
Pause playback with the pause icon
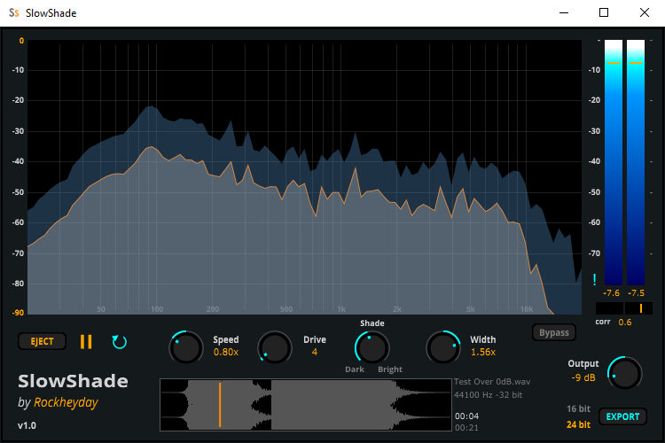(86, 341)
